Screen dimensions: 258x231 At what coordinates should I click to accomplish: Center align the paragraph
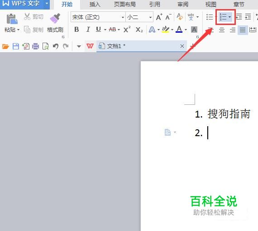[222, 30]
